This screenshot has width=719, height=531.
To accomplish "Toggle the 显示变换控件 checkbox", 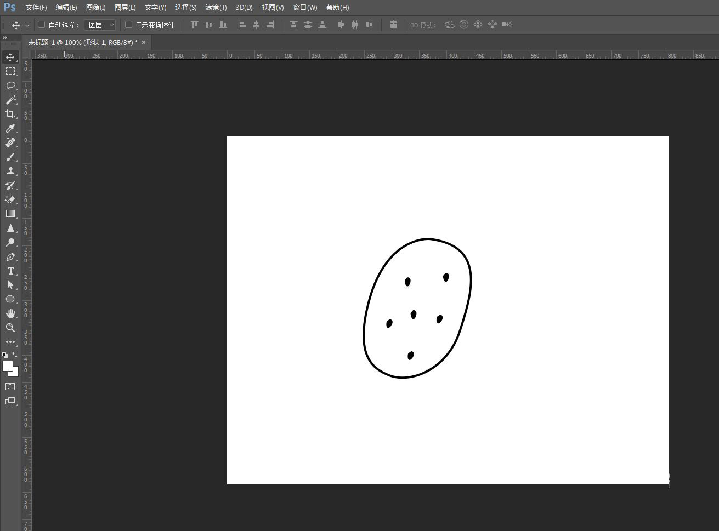I will tap(128, 25).
